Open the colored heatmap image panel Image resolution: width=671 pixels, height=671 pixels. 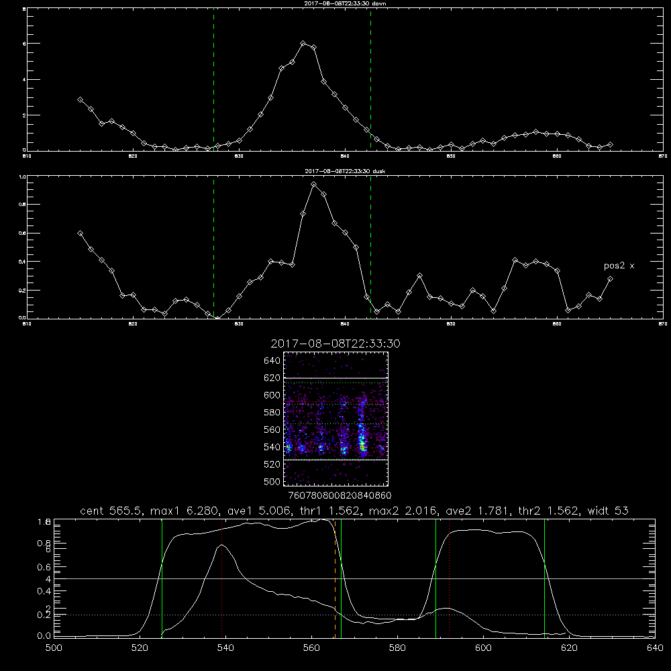click(335, 419)
